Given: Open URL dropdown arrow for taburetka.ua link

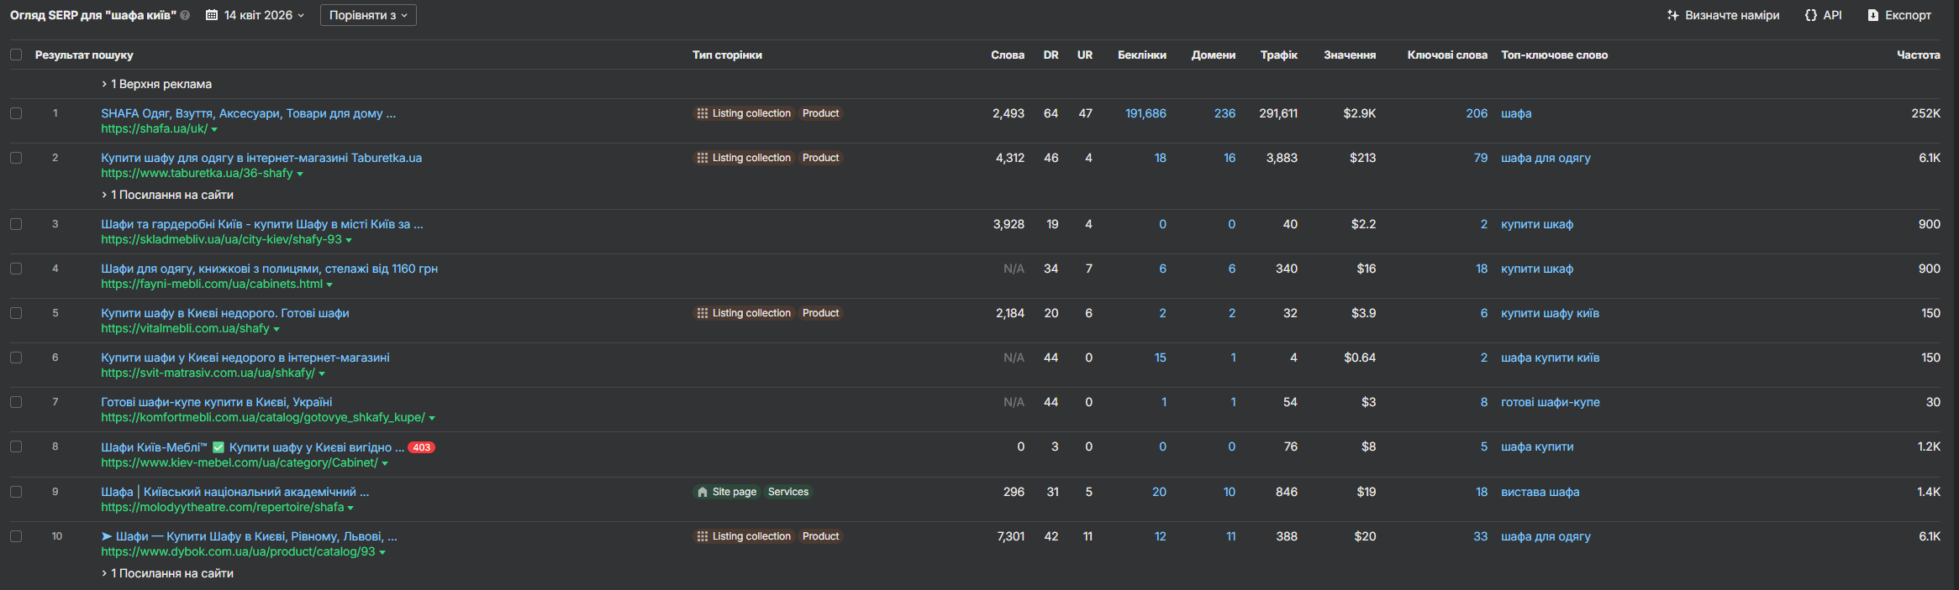Looking at the screenshot, I should (x=300, y=174).
